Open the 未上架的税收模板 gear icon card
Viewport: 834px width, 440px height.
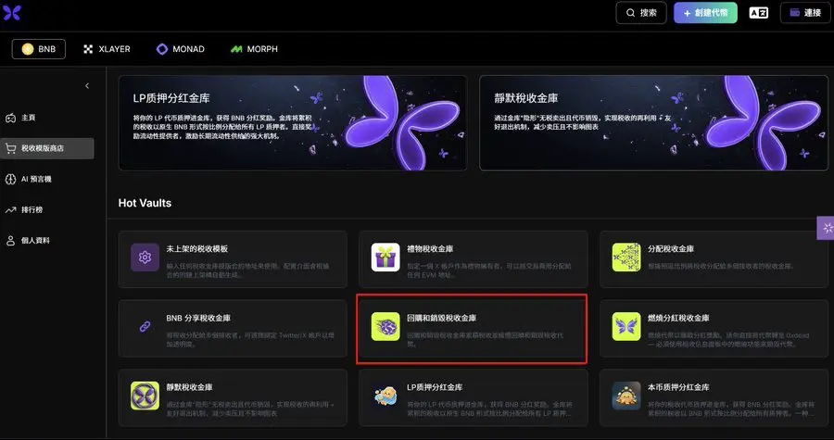pyautogui.click(x=233, y=259)
